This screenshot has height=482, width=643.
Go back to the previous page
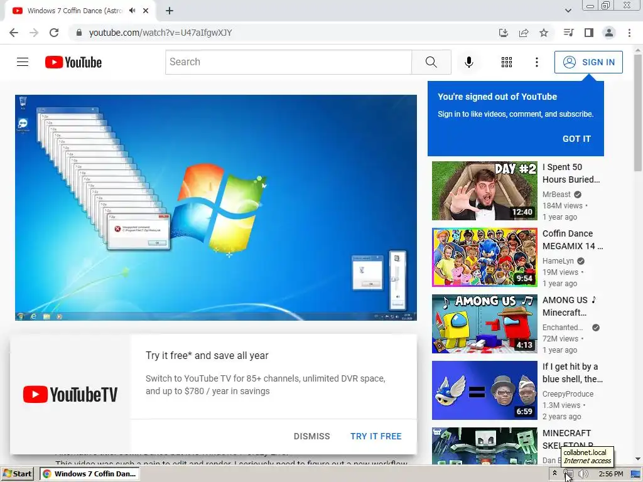(14, 33)
